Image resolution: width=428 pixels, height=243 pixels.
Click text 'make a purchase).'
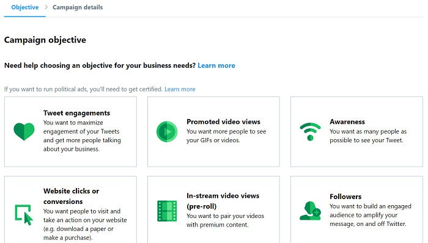(x=68, y=238)
